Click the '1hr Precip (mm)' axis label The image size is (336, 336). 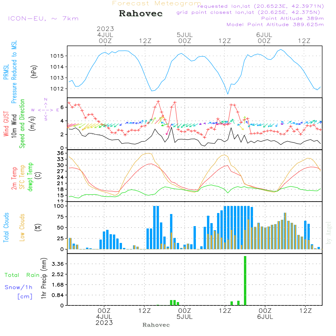coord(44,278)
